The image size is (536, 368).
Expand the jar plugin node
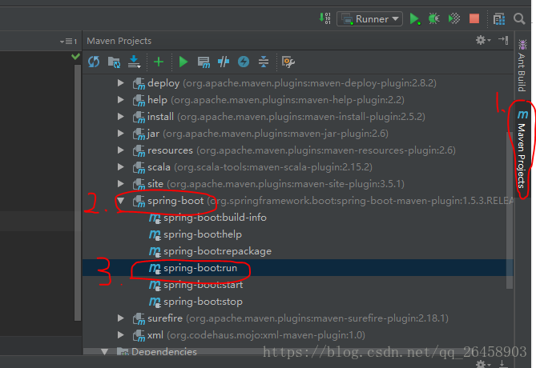[x=120, y=133]
